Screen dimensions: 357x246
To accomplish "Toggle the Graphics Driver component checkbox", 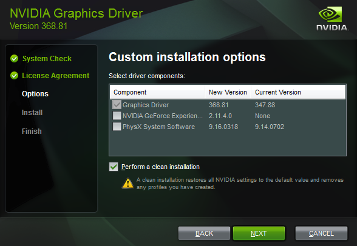I will click(x=117, y=105).
